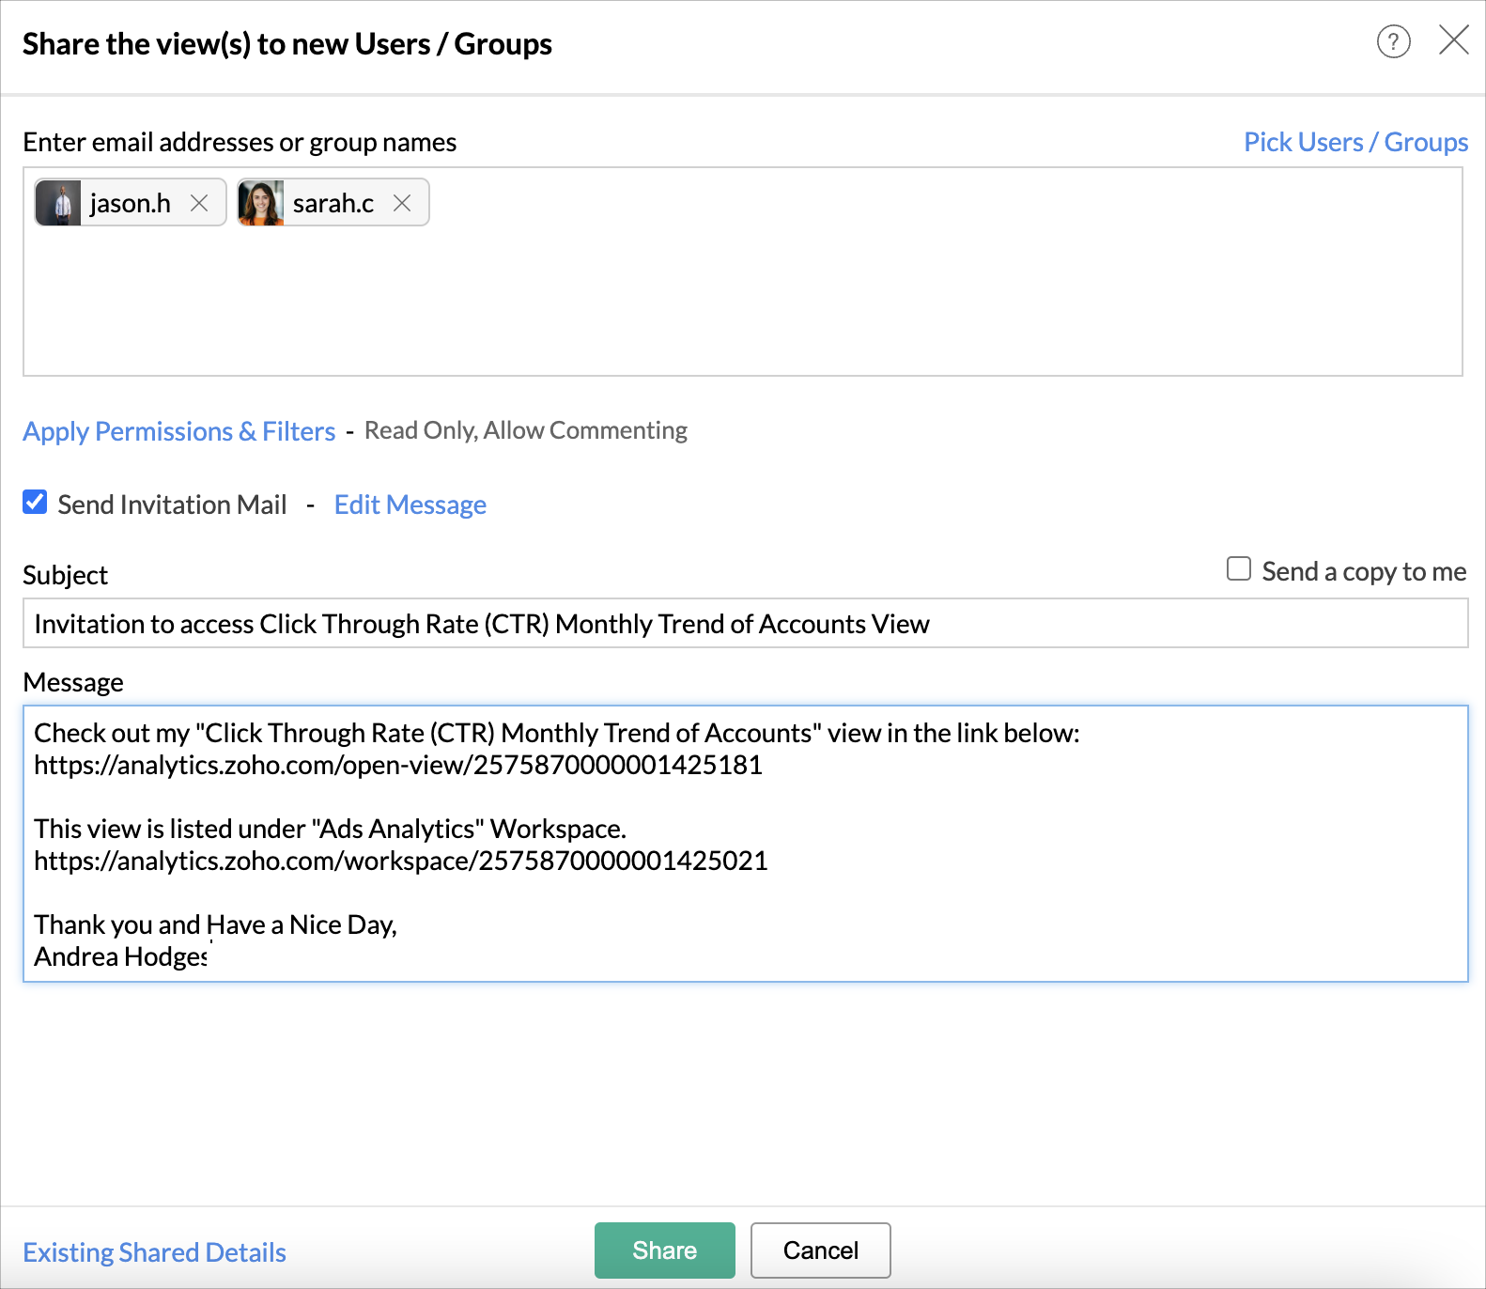The height and width of the screenshot is (1289, 1486).
Task: Click the Read Only, Allow Commenting text
Action: coord(525,430)
